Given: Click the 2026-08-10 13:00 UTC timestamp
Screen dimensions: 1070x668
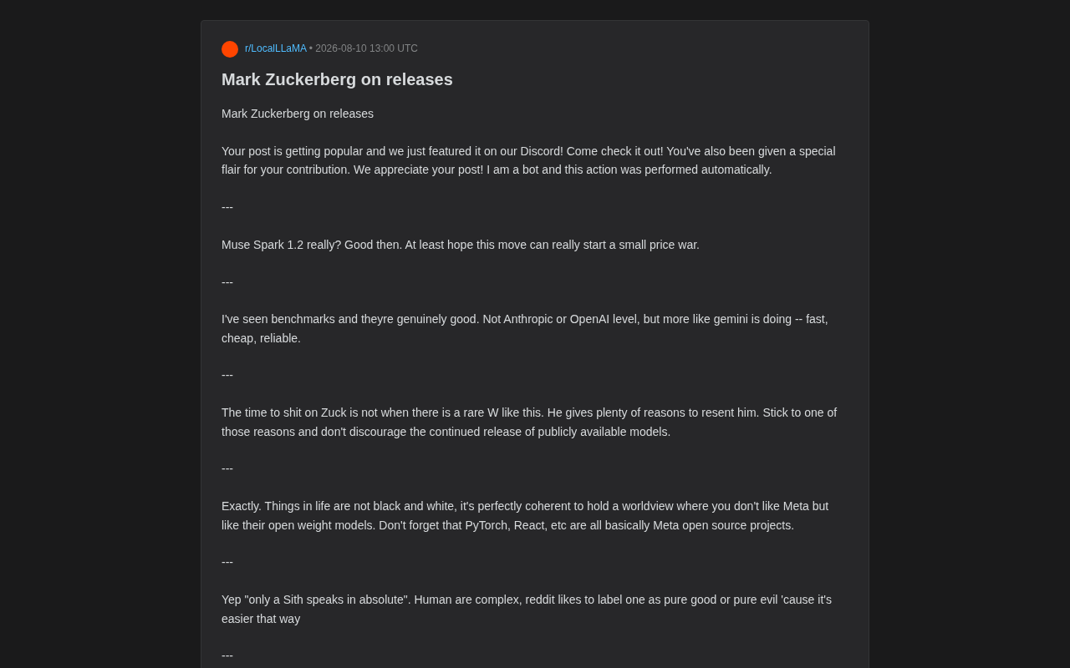Looking at the screenshot, I should click(366, 48).
